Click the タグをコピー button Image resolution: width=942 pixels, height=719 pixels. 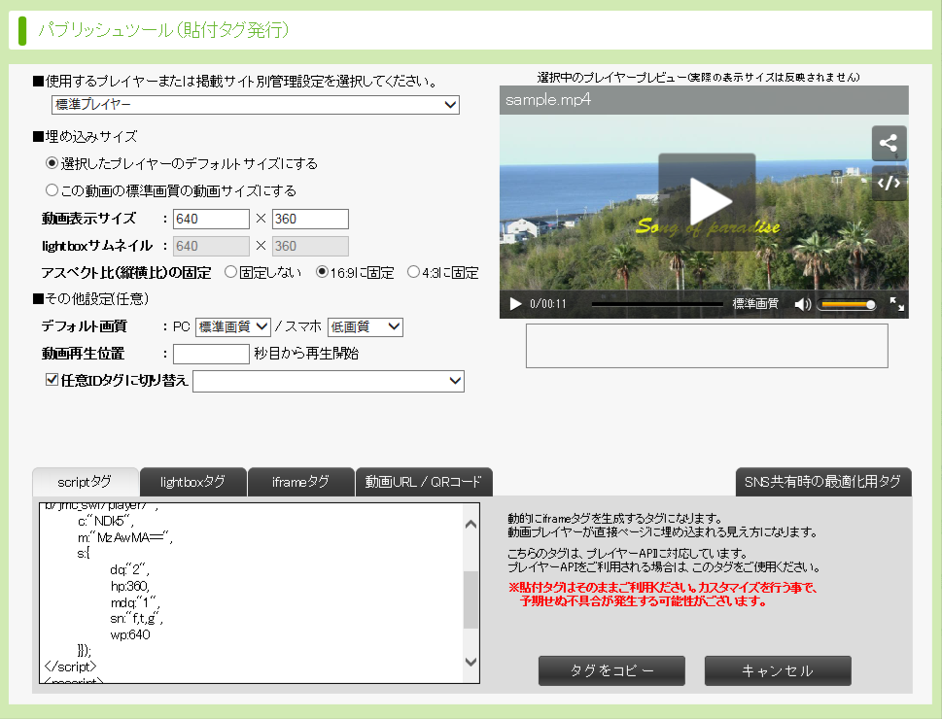(611, 670)
